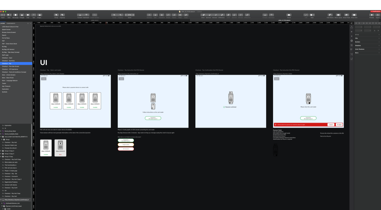Click the Flatten tool icon

pos(174,15)
